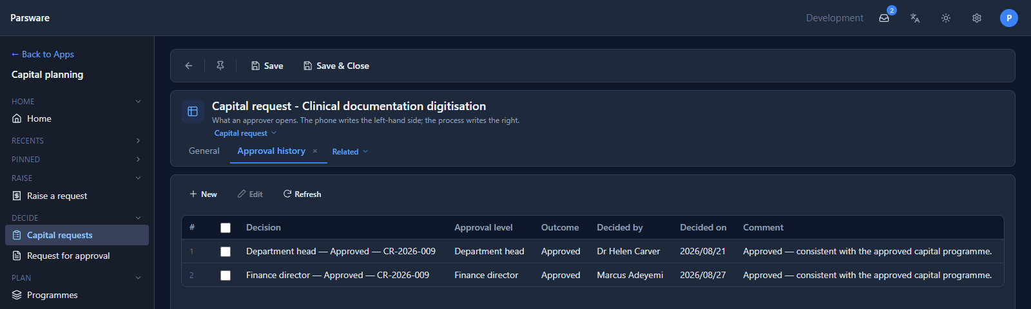Click Save & Close
The width and height of the screenshot is (1031, 309).
[x=336, y=66]
